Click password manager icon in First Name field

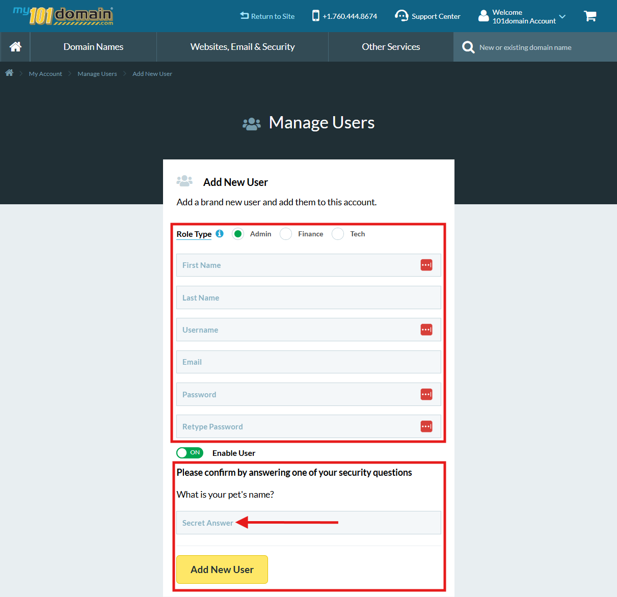click(x=426, y=265)
